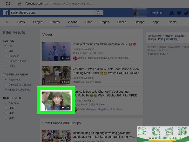Screen dimensions: 189x142
Task: Click the padlock site security icon
Action: [x=20, y=4]
